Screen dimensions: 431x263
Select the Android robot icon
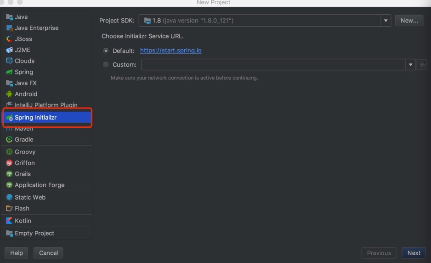pyautogui.click(x=9, y=94)
